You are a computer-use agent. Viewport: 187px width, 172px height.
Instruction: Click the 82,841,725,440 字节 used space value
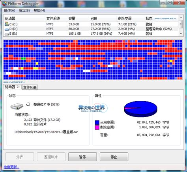[x=153, y=122]
